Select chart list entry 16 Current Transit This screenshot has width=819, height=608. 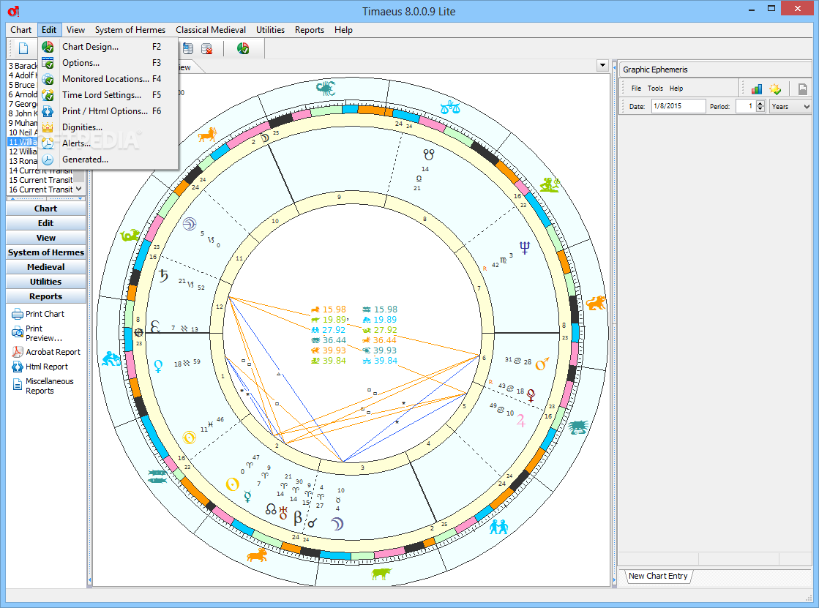41,189
